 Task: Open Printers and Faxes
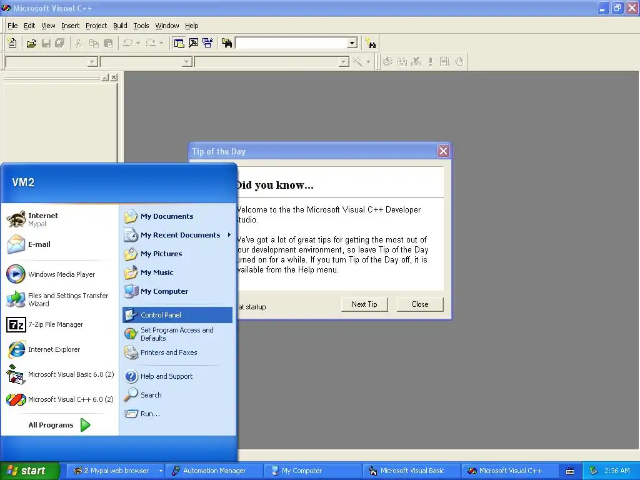pos(177,352)
